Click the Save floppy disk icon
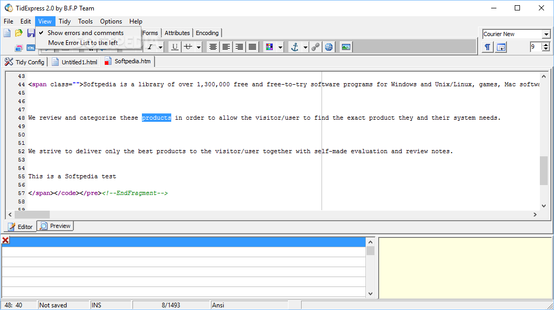Image resolution: width=554 pixels, height=310 pixels. tap(31, 33)
